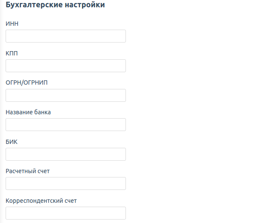Select the ОГРН/ОГРНИП input field
Image resolution: width=254 pixels, height=223 pixels.
click(x=66, y=95)
